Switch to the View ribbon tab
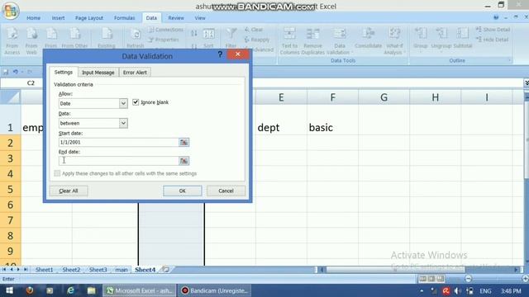 [x=200, y=18]
